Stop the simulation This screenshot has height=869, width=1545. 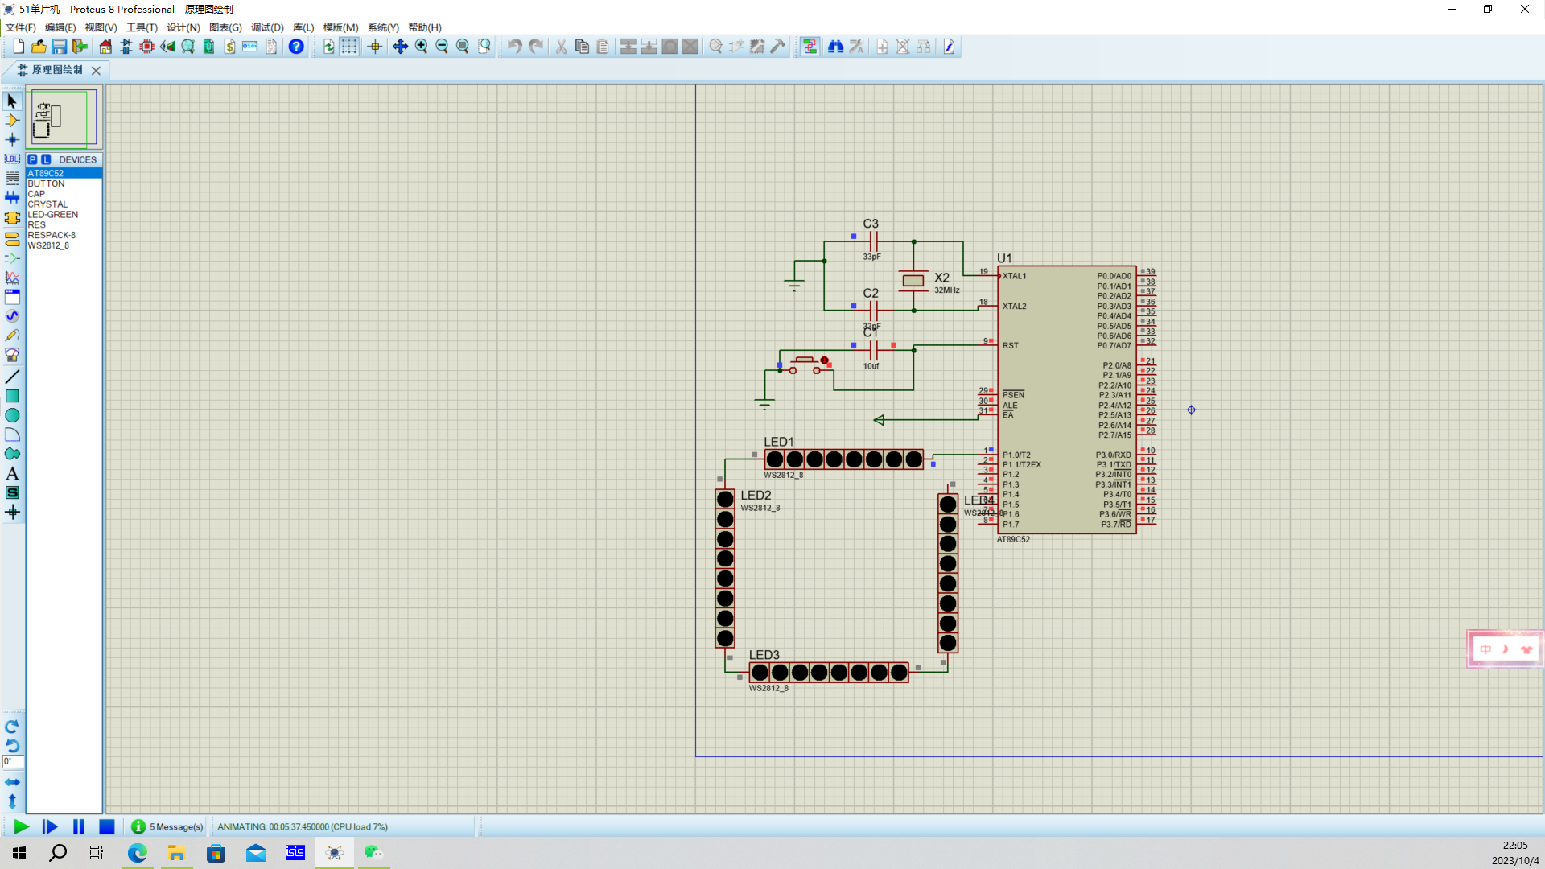pos(106,826)
